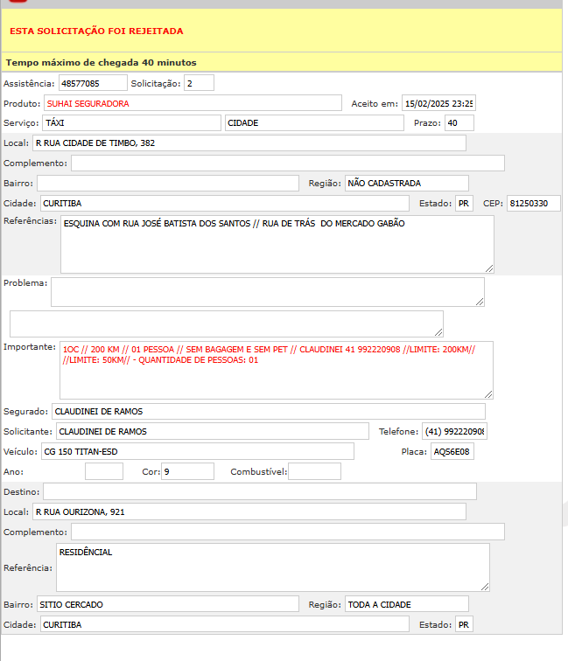This screenshot has height=661, width=568.
Task: Select the Solicitação field
Action: pyautogui.click(x=199, y=83)
